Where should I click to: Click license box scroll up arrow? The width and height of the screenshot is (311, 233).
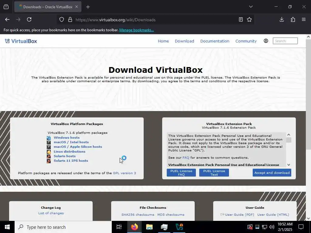[x=289, y=135]
